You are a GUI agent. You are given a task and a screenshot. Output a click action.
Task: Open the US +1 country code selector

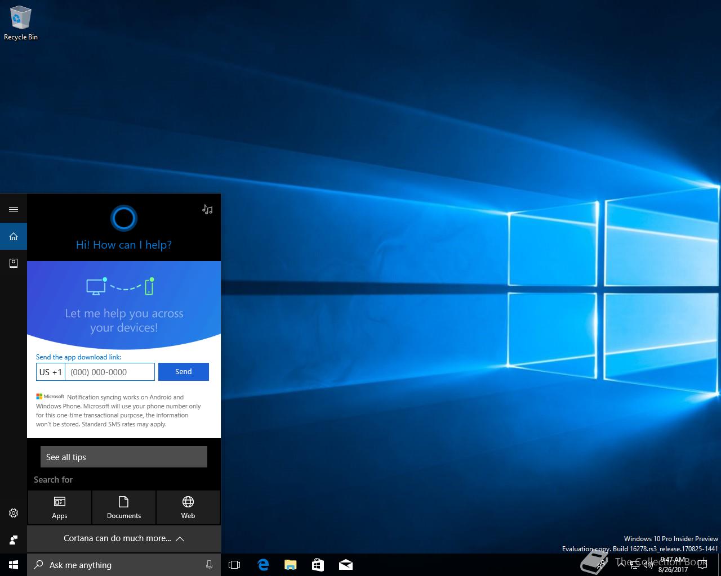tap(51, 372)
